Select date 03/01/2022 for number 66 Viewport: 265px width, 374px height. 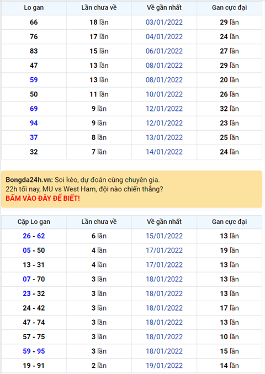click(x=165, y=23)
